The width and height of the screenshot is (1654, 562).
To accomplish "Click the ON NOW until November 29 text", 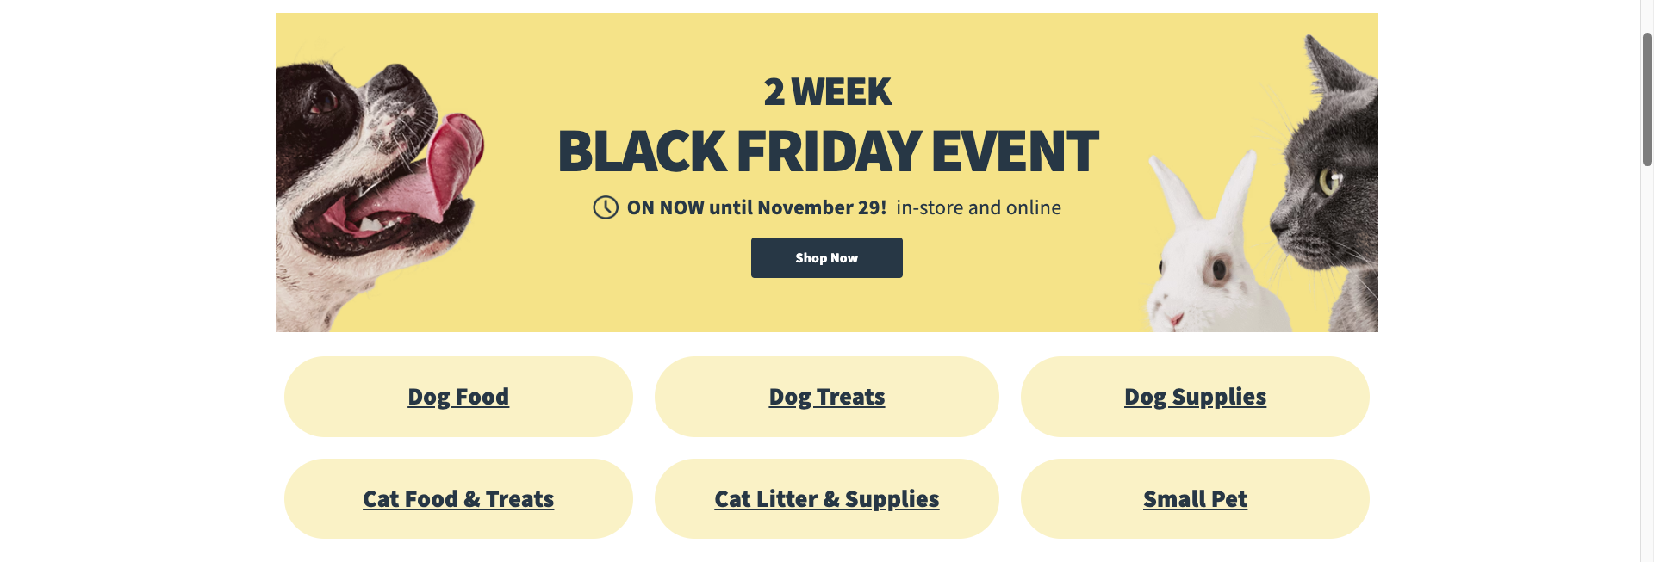I will [x=756, y=207].
